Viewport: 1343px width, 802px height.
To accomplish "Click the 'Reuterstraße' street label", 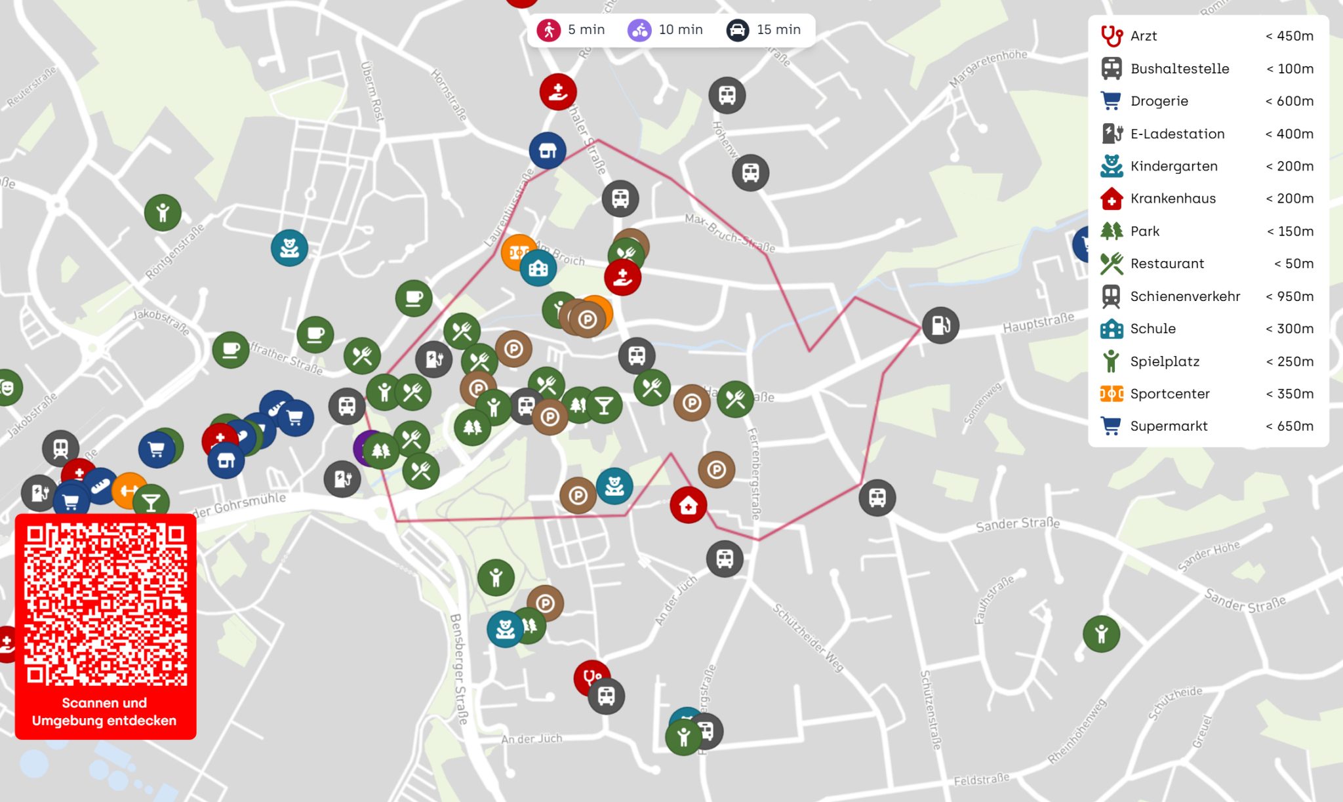I will [31, 86].
